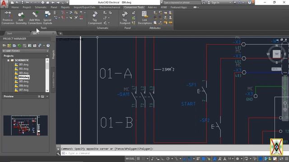
Task: Open the Electromechanical ribbon tab
Action: tap(110, 7)
